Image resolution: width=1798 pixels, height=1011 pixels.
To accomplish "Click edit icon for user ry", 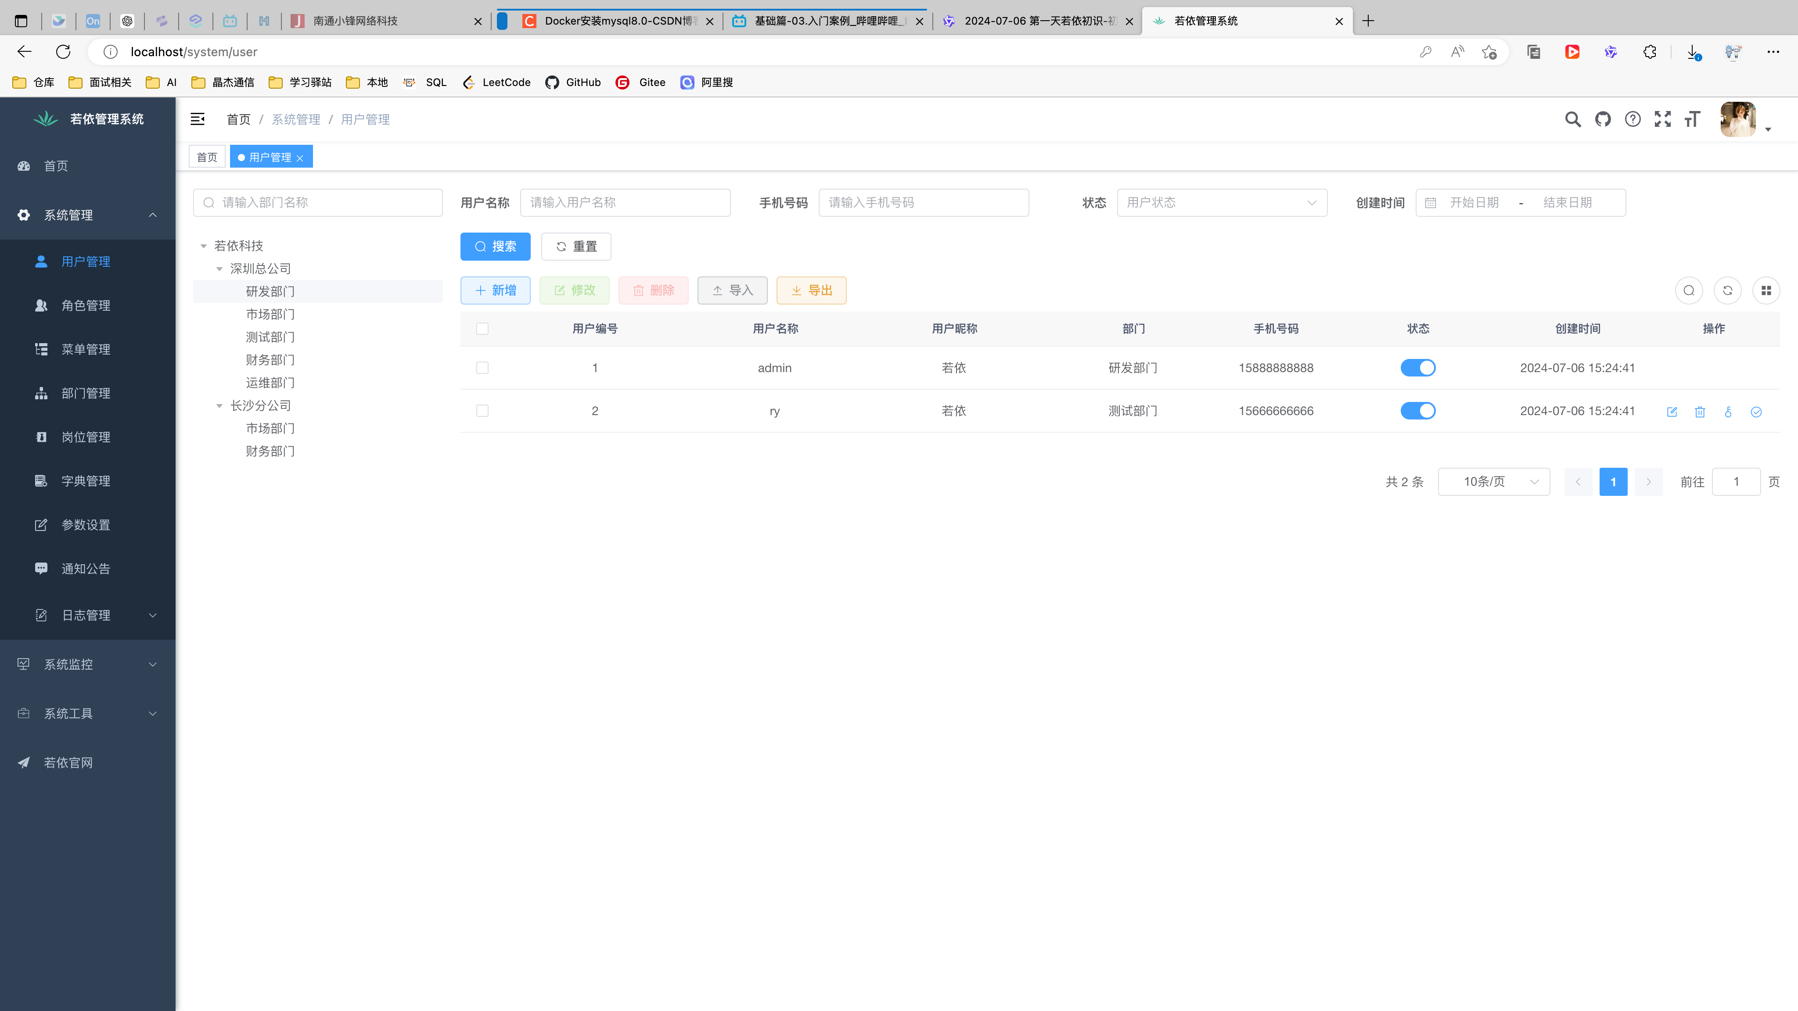I will point(1672,412).
